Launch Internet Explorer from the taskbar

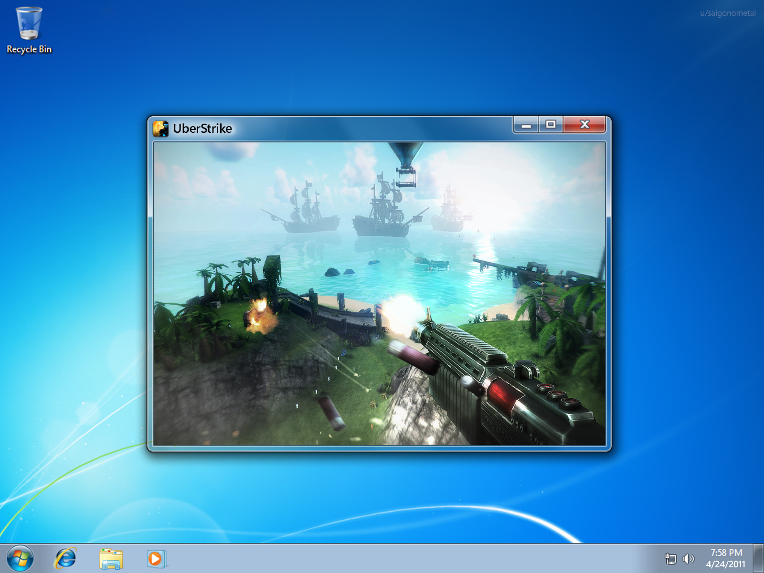point(65,558)
